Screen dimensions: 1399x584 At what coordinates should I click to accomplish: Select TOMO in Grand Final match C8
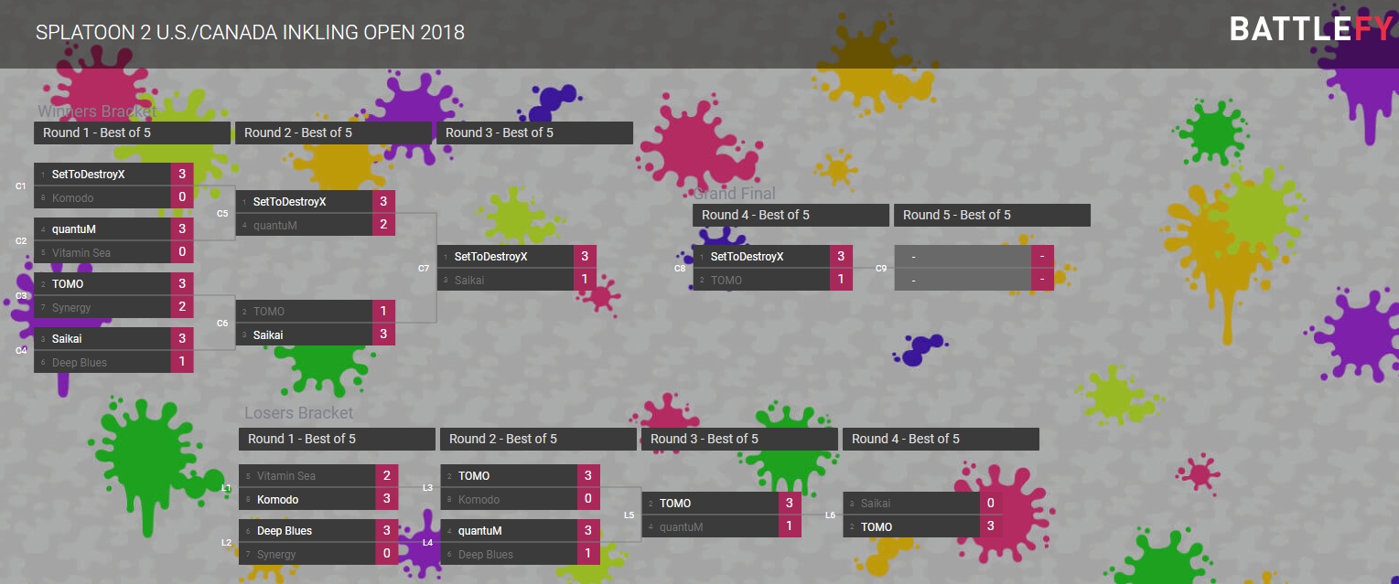760,280
